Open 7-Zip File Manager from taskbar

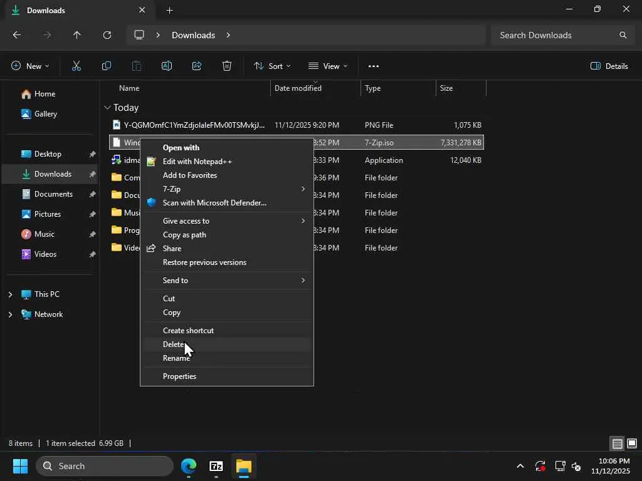click(x=216, y=466)
